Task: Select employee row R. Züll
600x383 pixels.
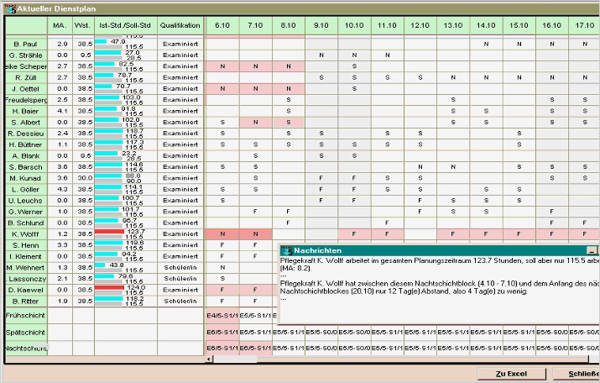Action: [x=26, y=77]
